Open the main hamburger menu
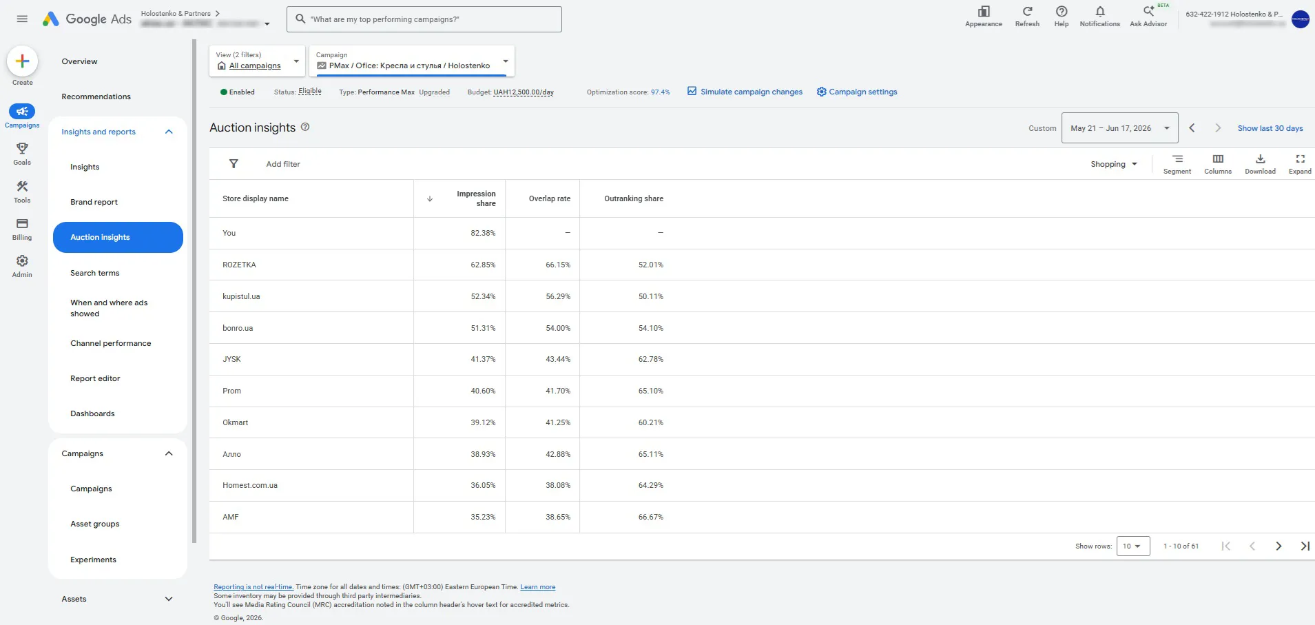 coord(22,19)
